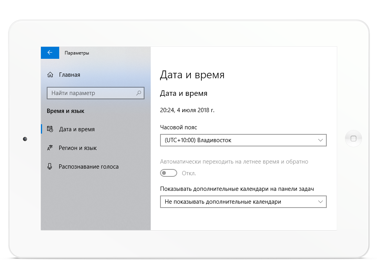Open the Регион и язык section

(x=78, y=148)
